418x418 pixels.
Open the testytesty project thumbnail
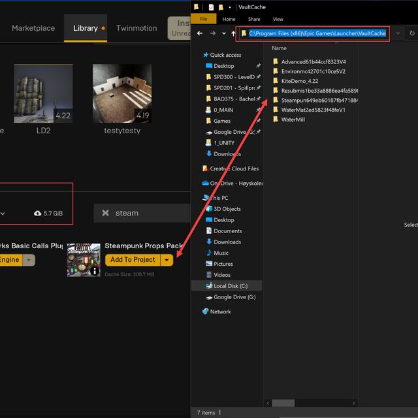(x=122, y=93)
